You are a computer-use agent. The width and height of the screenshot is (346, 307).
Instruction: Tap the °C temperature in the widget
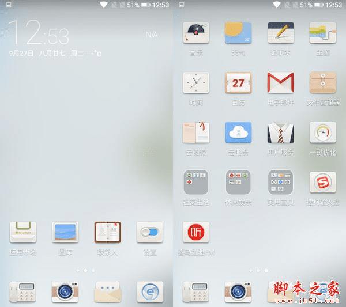click(97, 54)
